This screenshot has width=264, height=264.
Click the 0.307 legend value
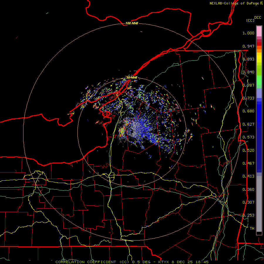pyautogui.click(x=248, y=202)
